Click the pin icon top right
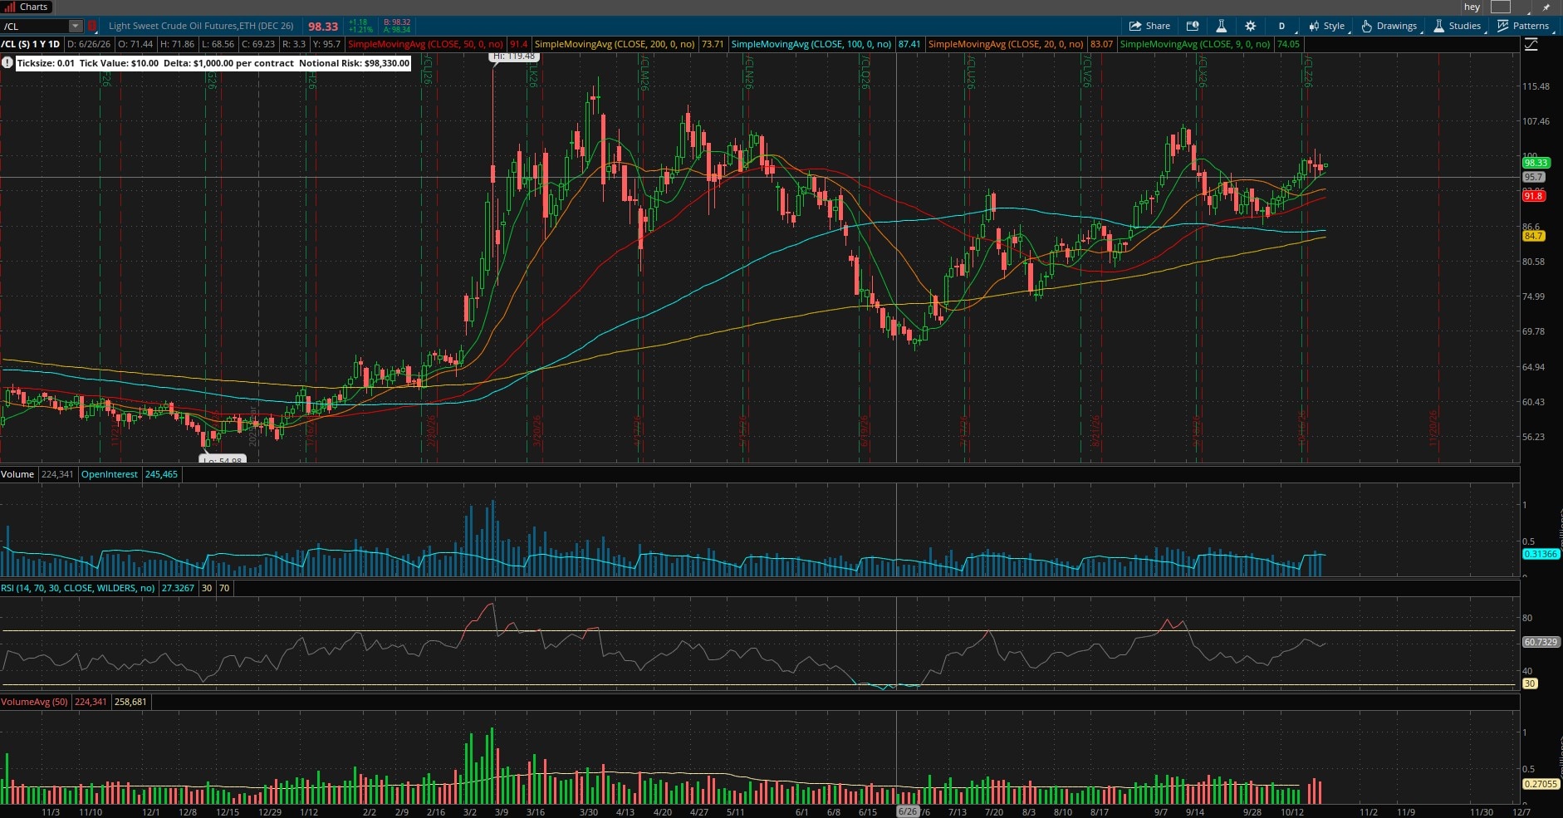The image size is (1563, 818). 1546,7
